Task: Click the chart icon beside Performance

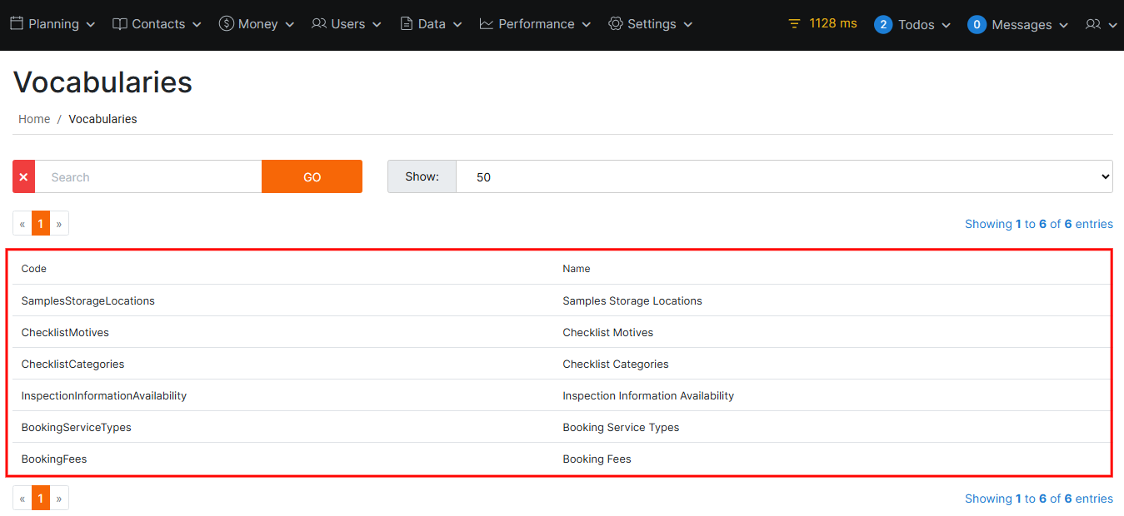Action: point(487,24)
